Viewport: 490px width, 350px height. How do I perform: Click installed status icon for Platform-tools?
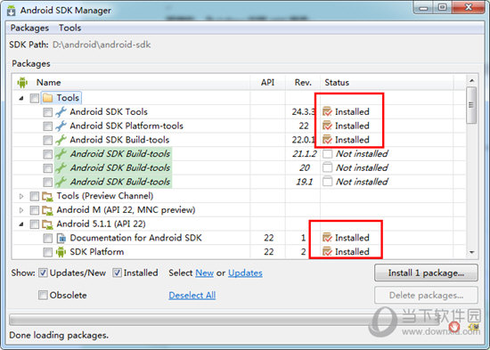327,126
